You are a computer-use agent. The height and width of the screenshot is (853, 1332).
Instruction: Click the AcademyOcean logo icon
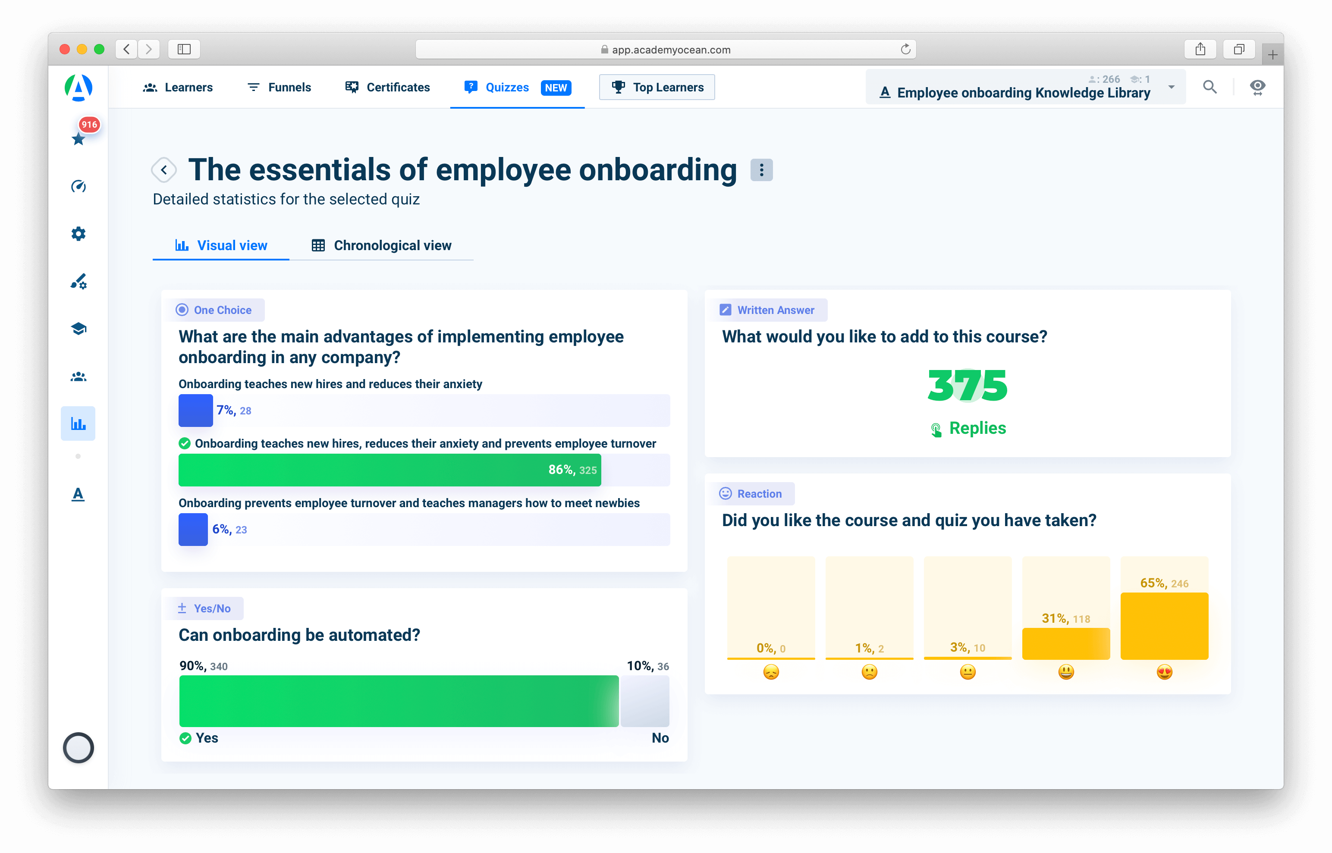[78, 87]
